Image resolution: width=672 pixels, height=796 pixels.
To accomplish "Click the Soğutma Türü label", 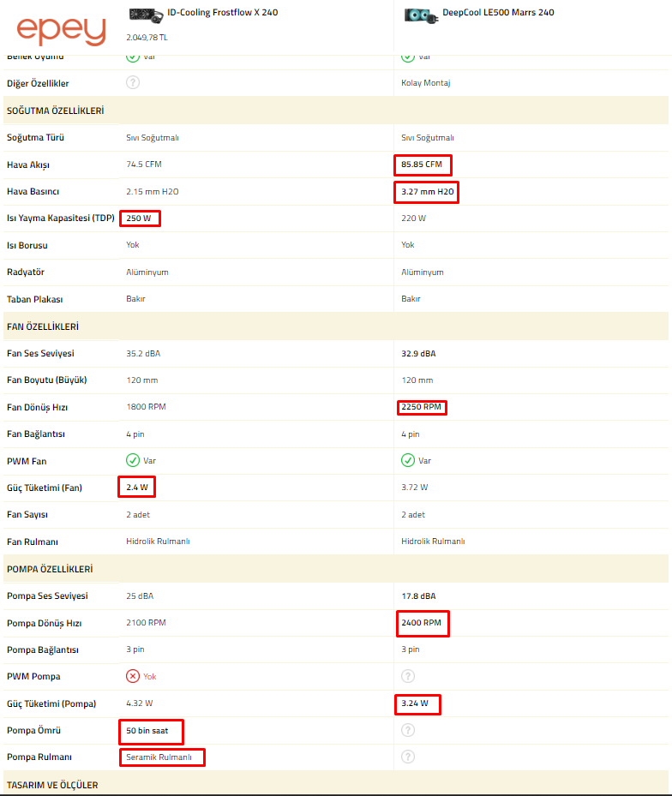I will click(35, 138).
